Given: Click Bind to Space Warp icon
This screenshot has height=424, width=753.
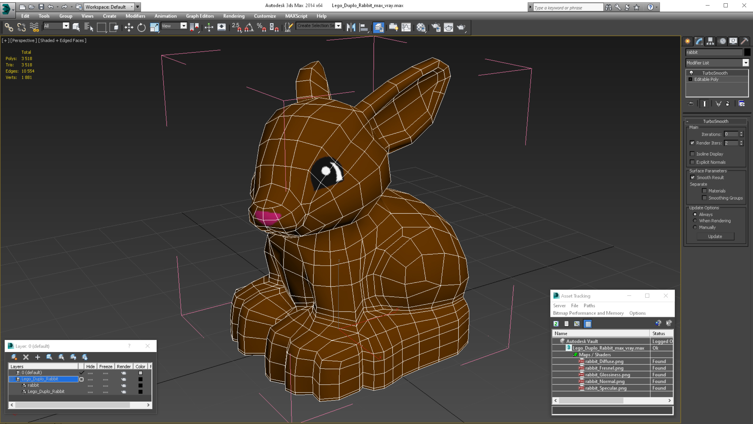Looking at the screenshot, I should tap(34, 27).
